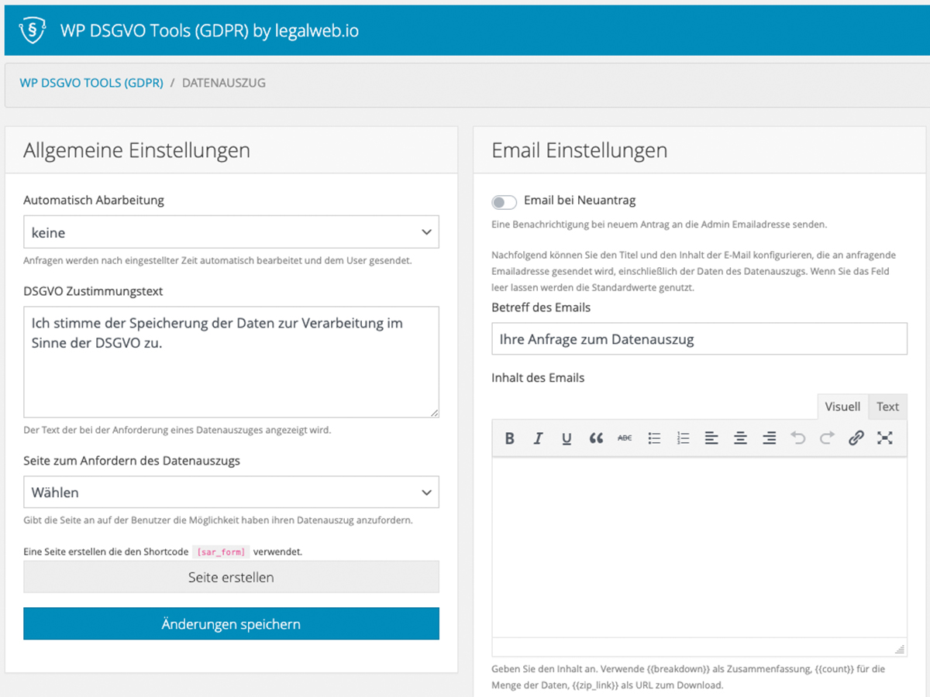This screenshot has width=930, height=697.
Task: Open the Automatisch Abarbeitung dropdown
Action: pos(231,232)
